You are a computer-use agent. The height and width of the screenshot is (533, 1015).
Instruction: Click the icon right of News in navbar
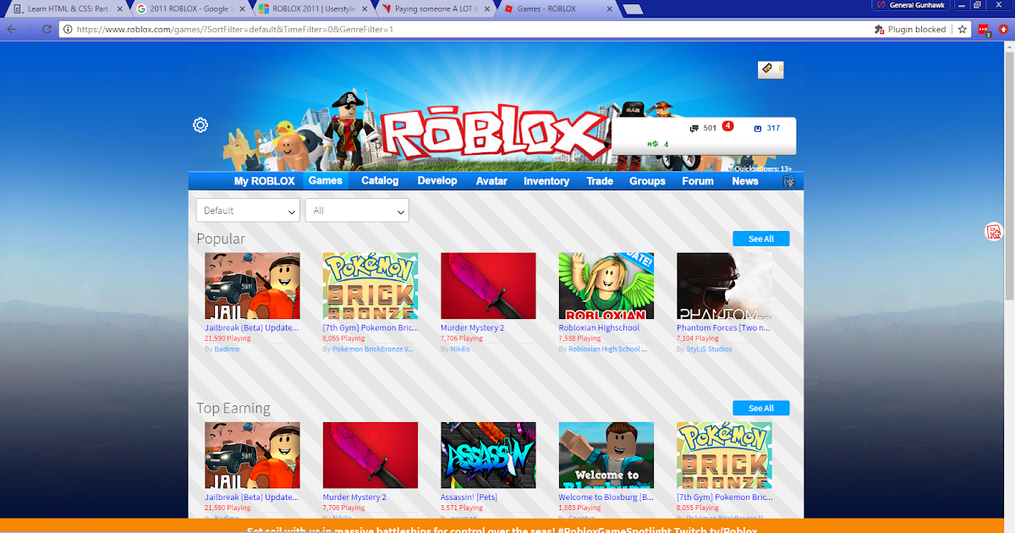coord(788,181)
